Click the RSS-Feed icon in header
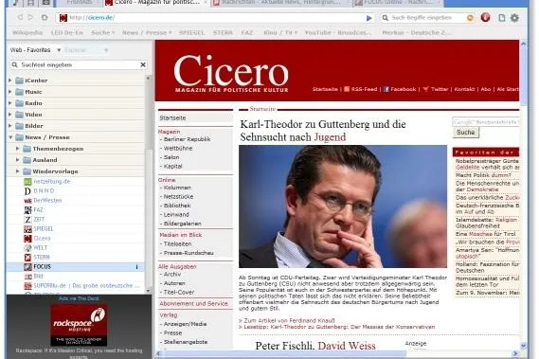This screenshot has height=359, width=539. pyautogui.click(x=347, y=89)
